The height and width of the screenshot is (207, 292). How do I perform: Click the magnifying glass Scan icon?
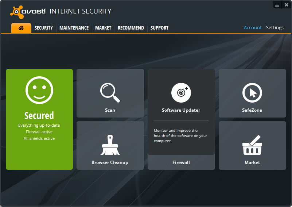coord(110,93)
